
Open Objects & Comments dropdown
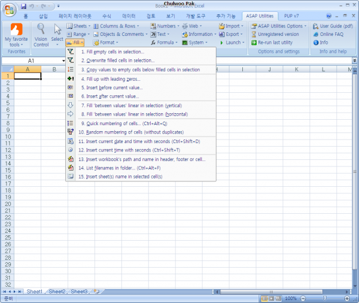click(x=120, y=34)
